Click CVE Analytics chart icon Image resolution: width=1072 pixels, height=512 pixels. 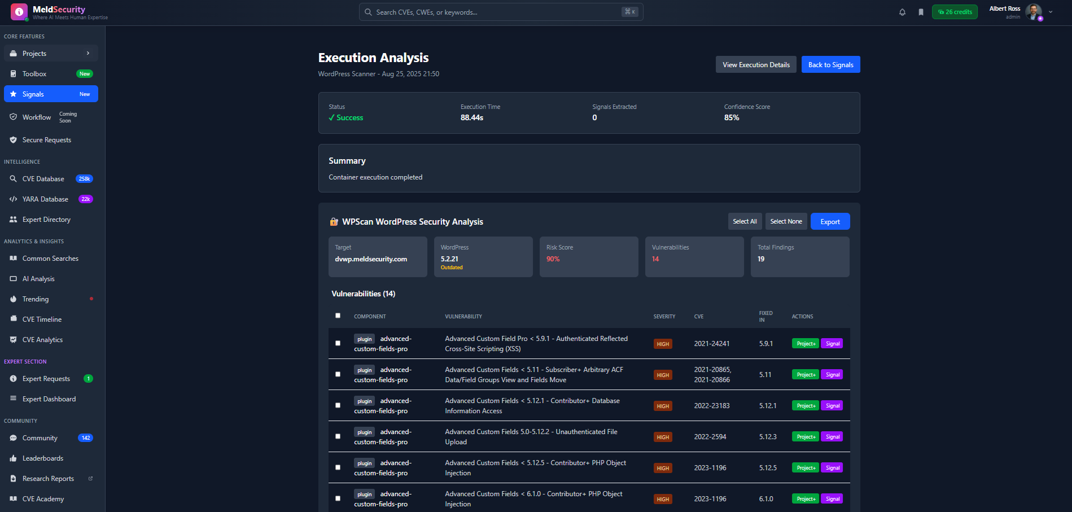14,340
